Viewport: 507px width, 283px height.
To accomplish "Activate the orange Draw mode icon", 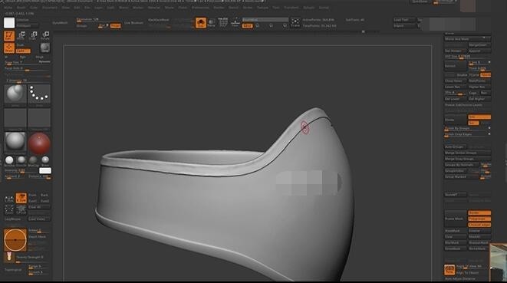I will (9, 48).
